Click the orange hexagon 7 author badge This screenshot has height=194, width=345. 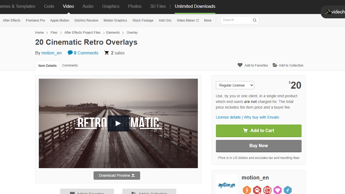(247, 190)
